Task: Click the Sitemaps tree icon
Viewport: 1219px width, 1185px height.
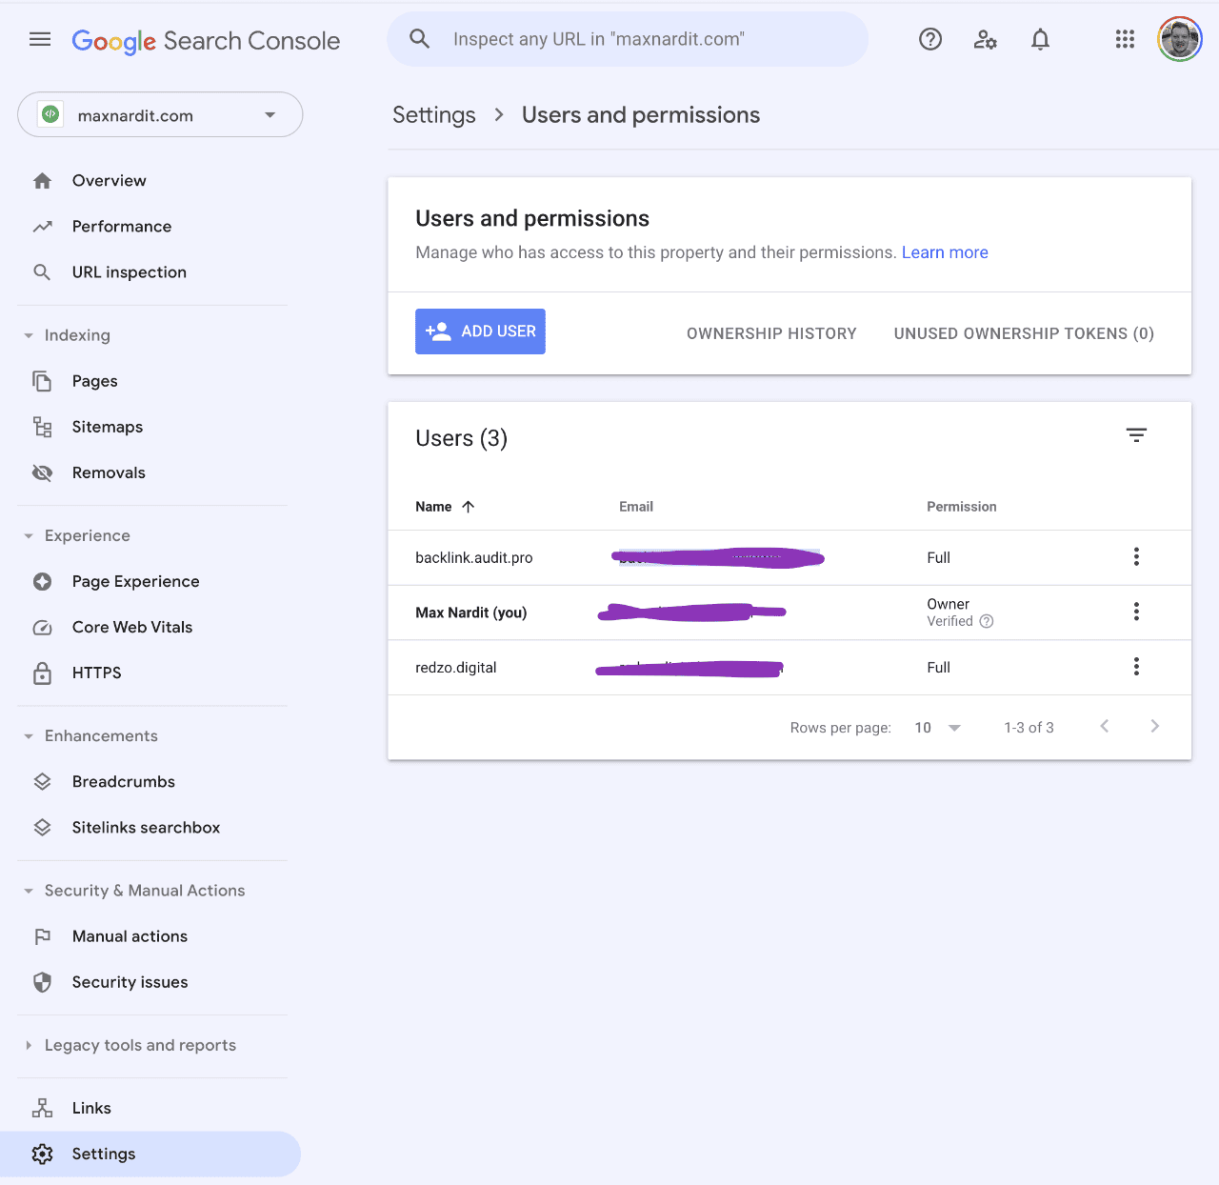Action: point(42,427)
